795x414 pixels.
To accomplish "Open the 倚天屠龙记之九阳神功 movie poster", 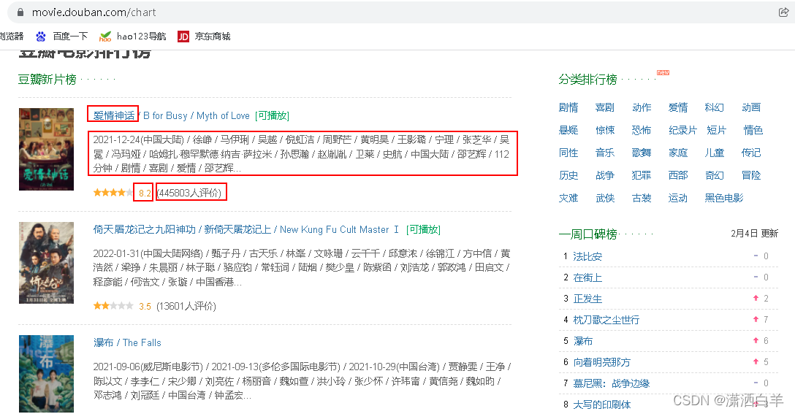I will [46, 262].
